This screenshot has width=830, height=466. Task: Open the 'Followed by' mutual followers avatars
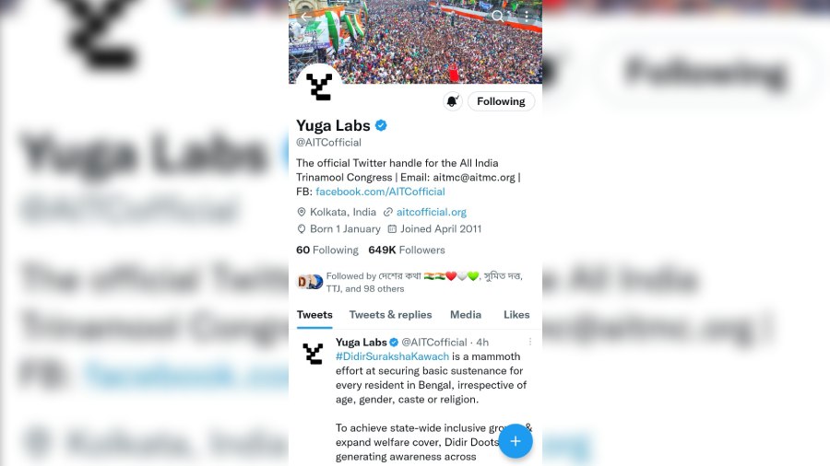click(310, 282)
